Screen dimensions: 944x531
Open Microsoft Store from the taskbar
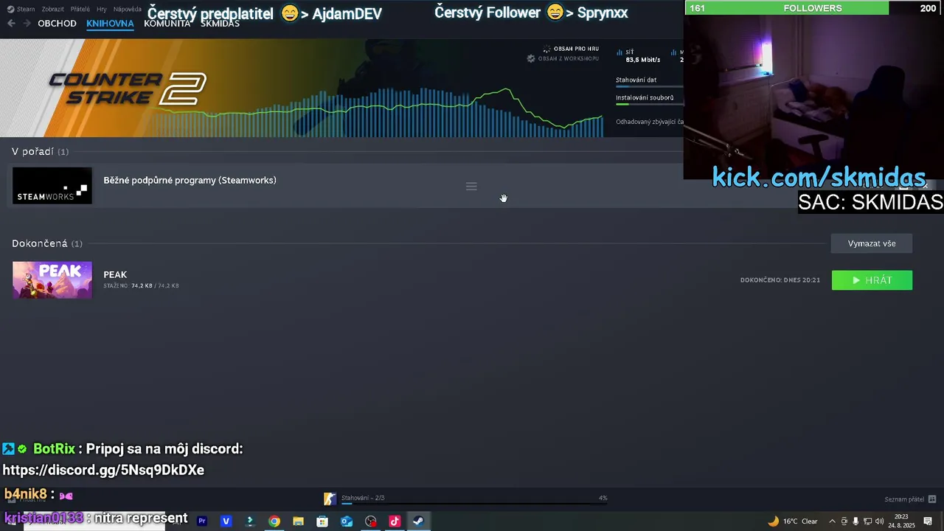click(322, 521)
